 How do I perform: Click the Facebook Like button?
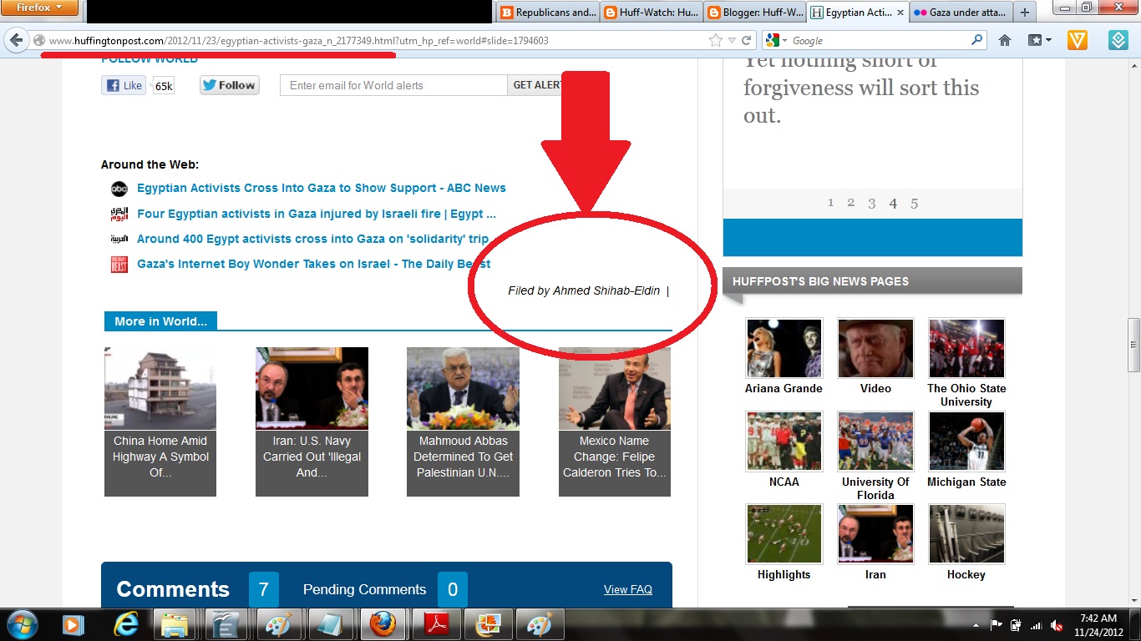124,85
